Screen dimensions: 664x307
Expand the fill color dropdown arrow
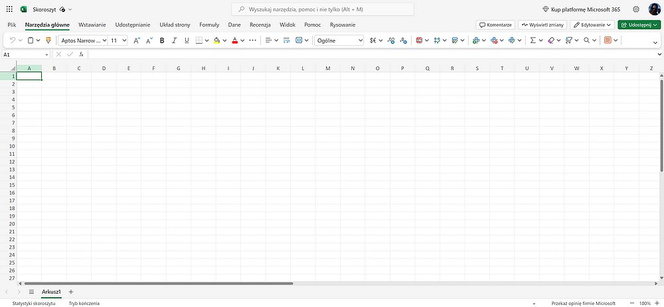[x=224, y=40]
